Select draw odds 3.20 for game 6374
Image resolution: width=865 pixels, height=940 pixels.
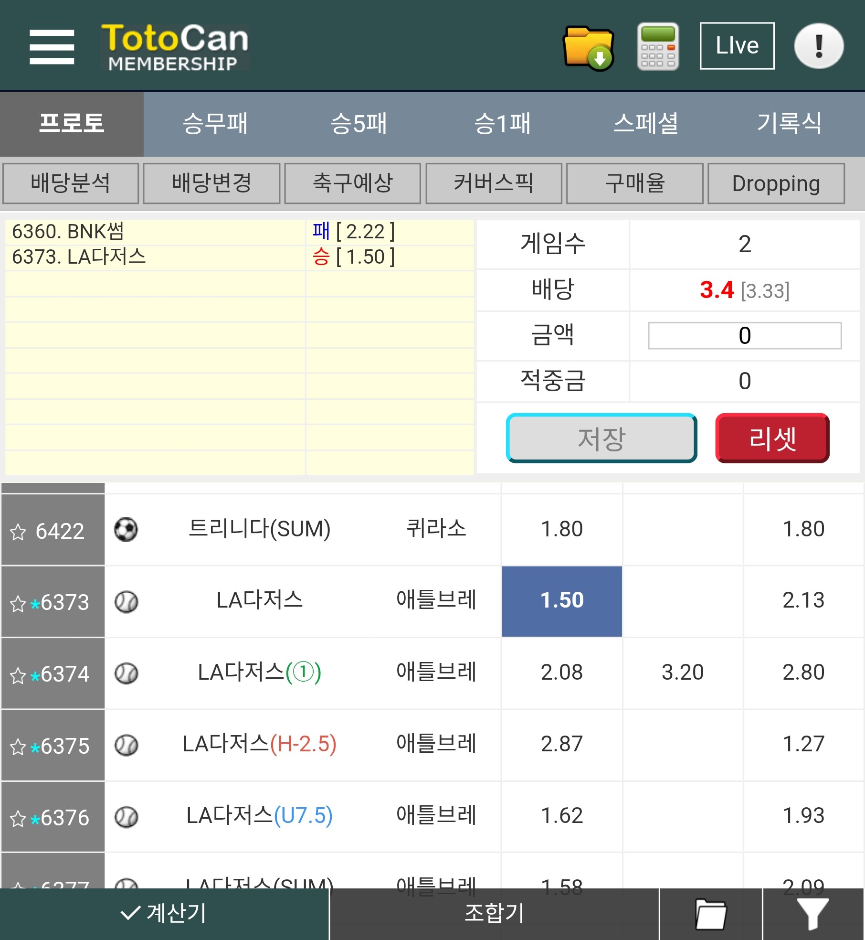[683, 673]
